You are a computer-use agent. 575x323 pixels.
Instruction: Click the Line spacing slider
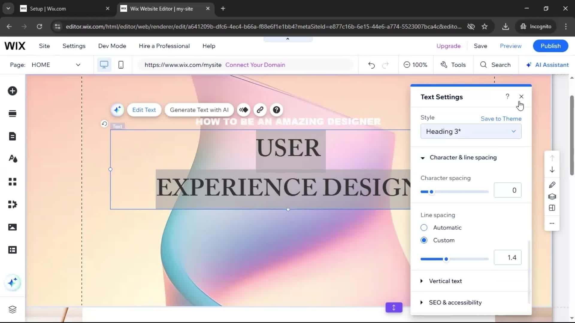coord(454,259)
